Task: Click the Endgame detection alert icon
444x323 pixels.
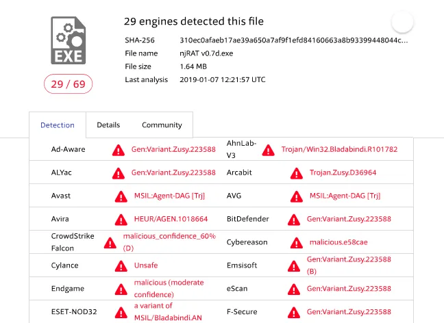Action: point(121,289)
